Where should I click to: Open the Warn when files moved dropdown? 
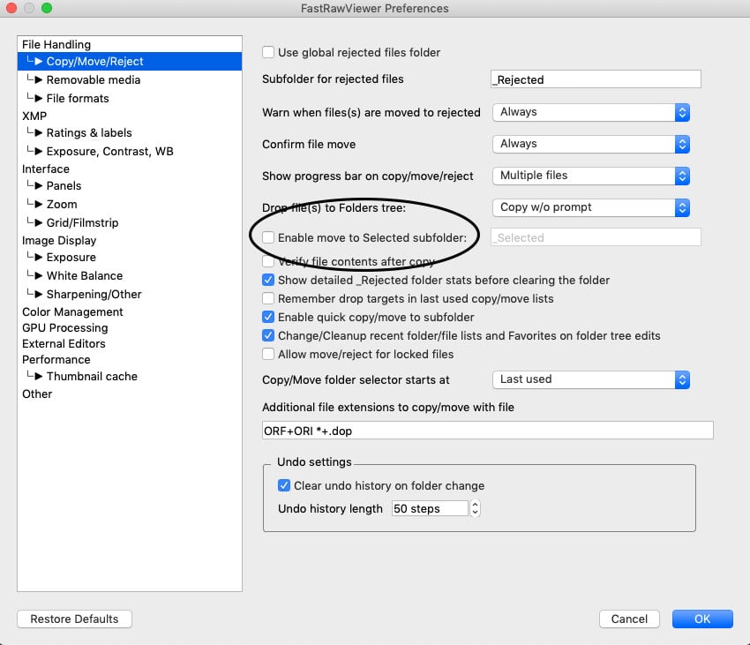[x=591, y=112]
